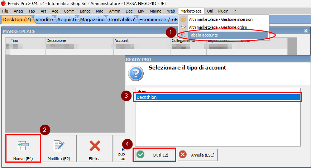Open the Acq menu
Image resolution: width=311 pixels, height=168 pixels.
tap(55, 11)
